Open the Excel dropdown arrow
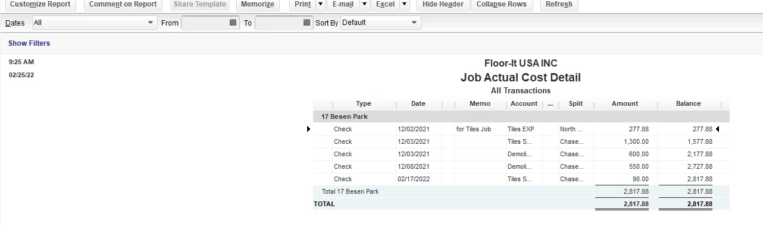Viewport: 763px width, 227px height. [x=405, y=4]
